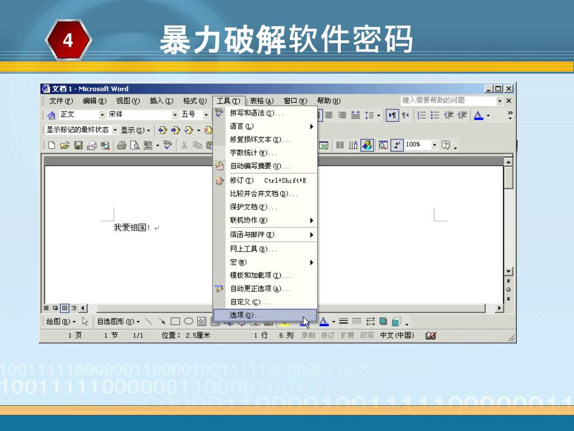The height and width of the screenshot is (431, 574).
Task: Click the align right icon
Action: (342, 116)
